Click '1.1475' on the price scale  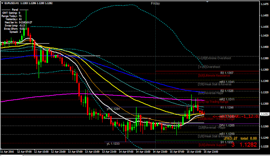(x=265, y=4)
